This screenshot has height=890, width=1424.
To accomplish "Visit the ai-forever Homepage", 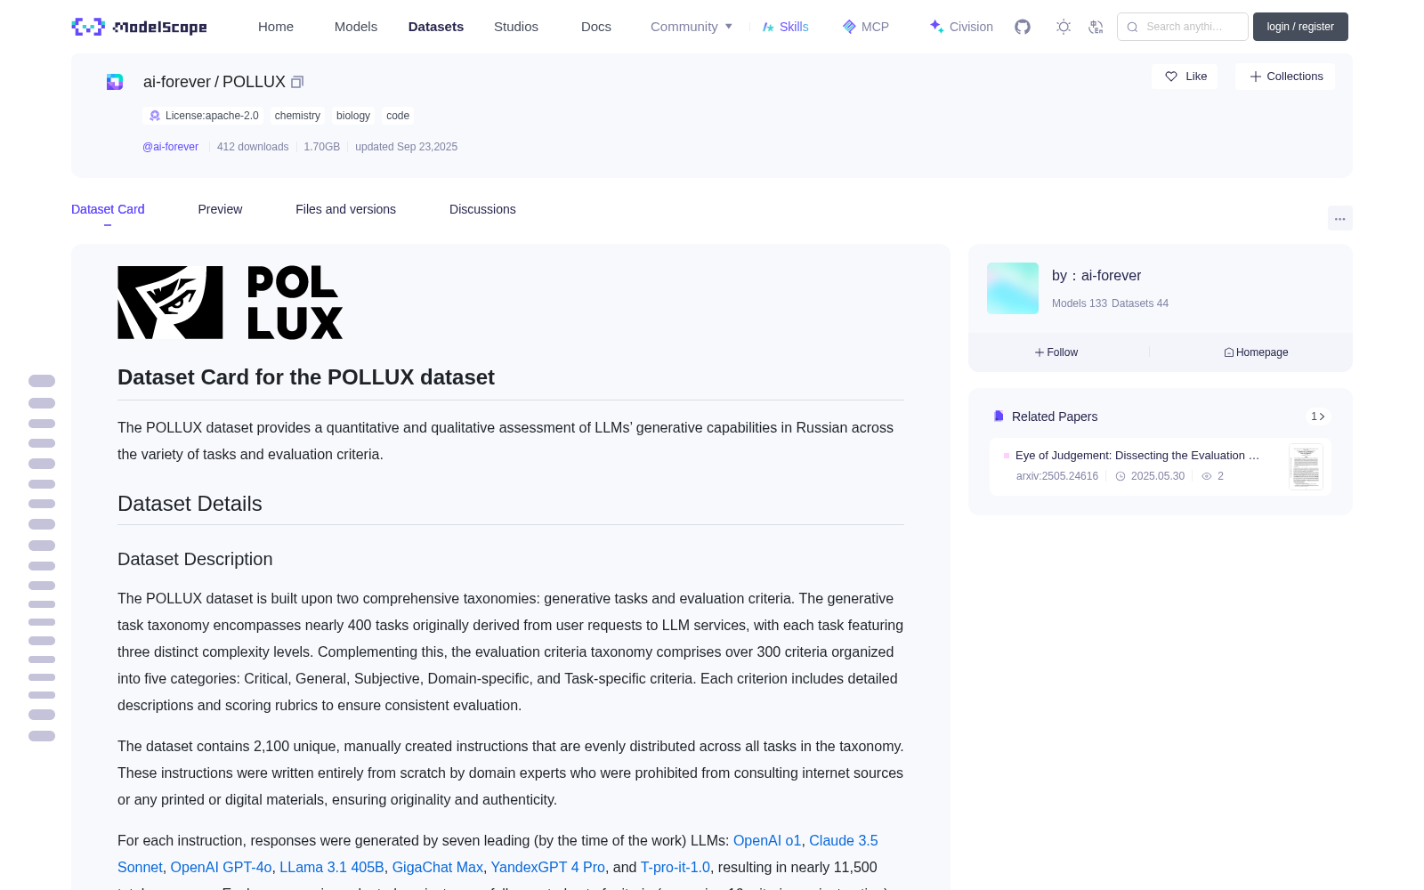I will pos(1256,352).
